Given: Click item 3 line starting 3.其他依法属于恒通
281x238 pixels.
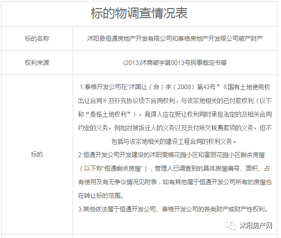Looking at the screenshot, I should pos(173,209).
